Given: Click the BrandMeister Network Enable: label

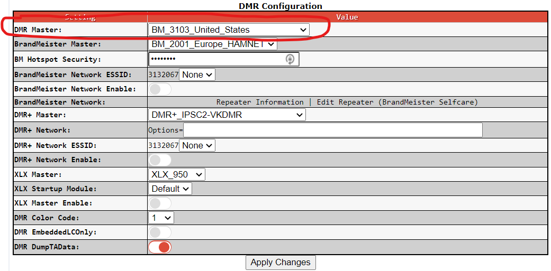Looking at the screenshot, I should point(75,89).
